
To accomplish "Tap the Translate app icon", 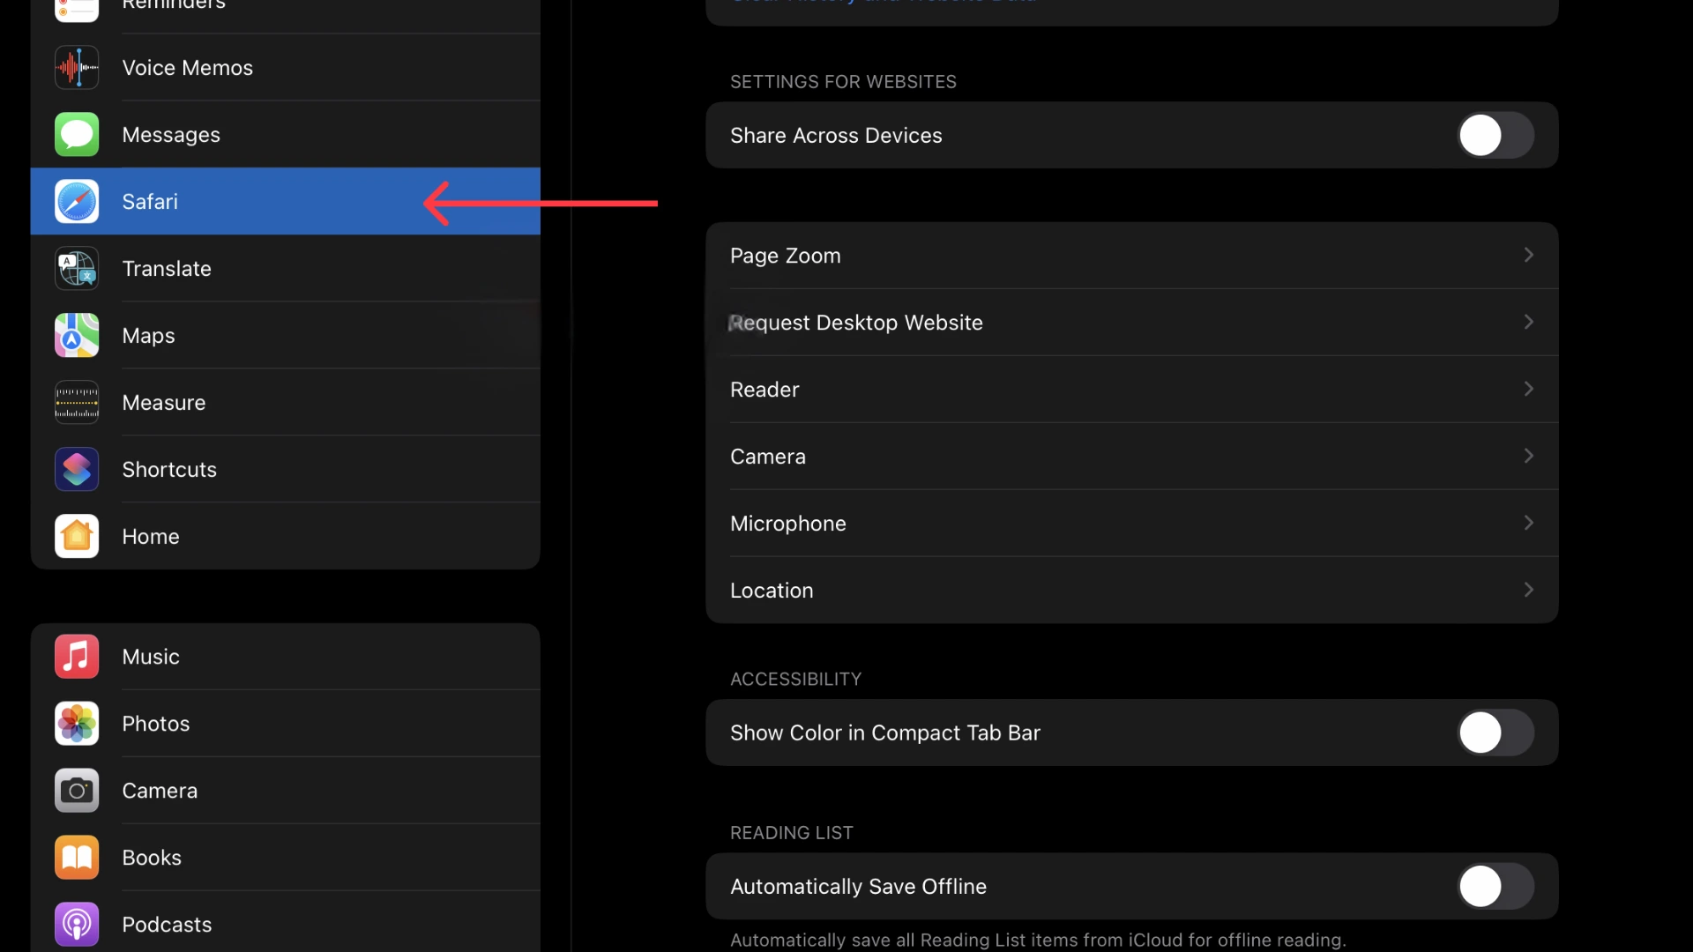I will [x=77, y=269].
